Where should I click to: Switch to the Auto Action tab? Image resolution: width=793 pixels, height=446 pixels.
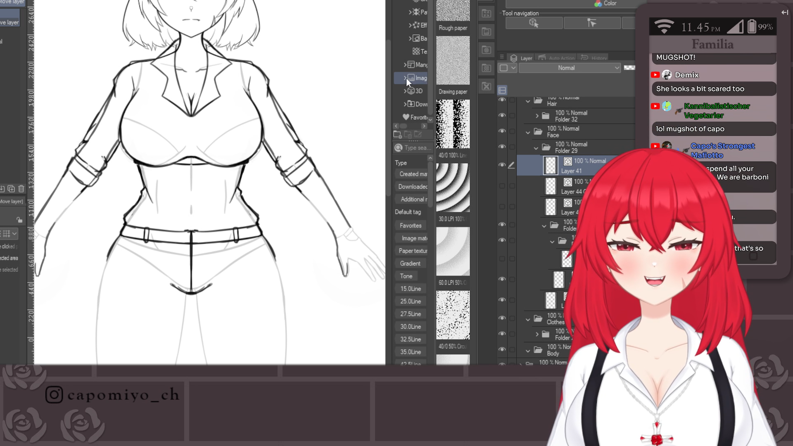[557, 58]
